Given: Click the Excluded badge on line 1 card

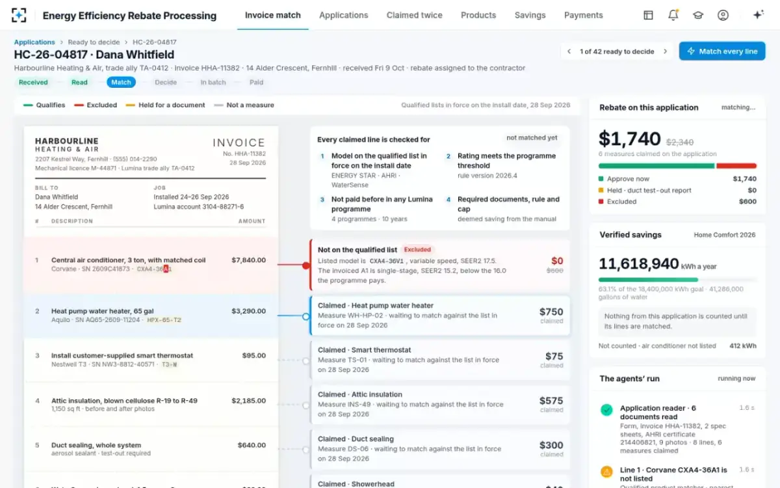Looking at the screenshot, I should point(417,250).
